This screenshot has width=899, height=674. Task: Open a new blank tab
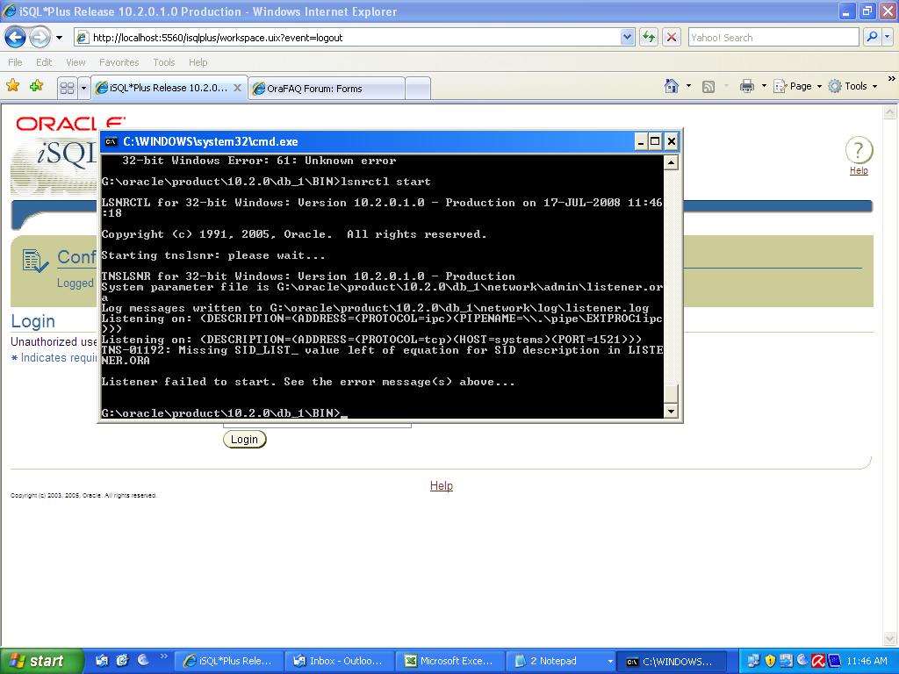(x=418, y=89)
